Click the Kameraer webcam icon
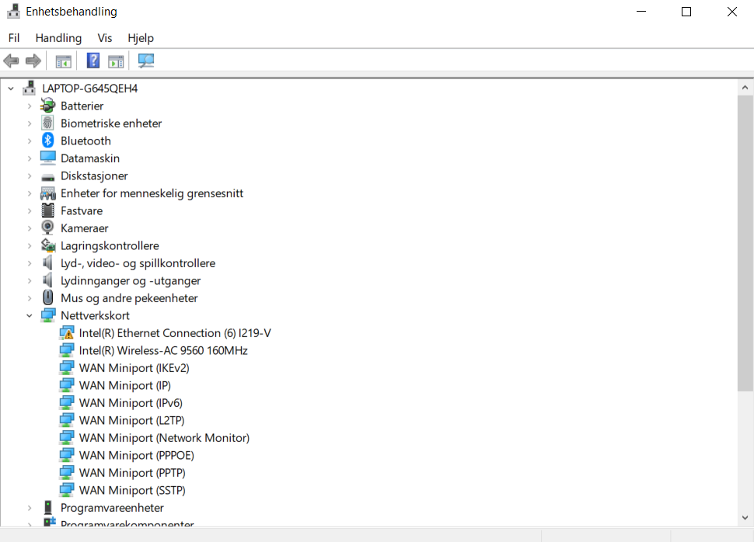 point(47,228)
